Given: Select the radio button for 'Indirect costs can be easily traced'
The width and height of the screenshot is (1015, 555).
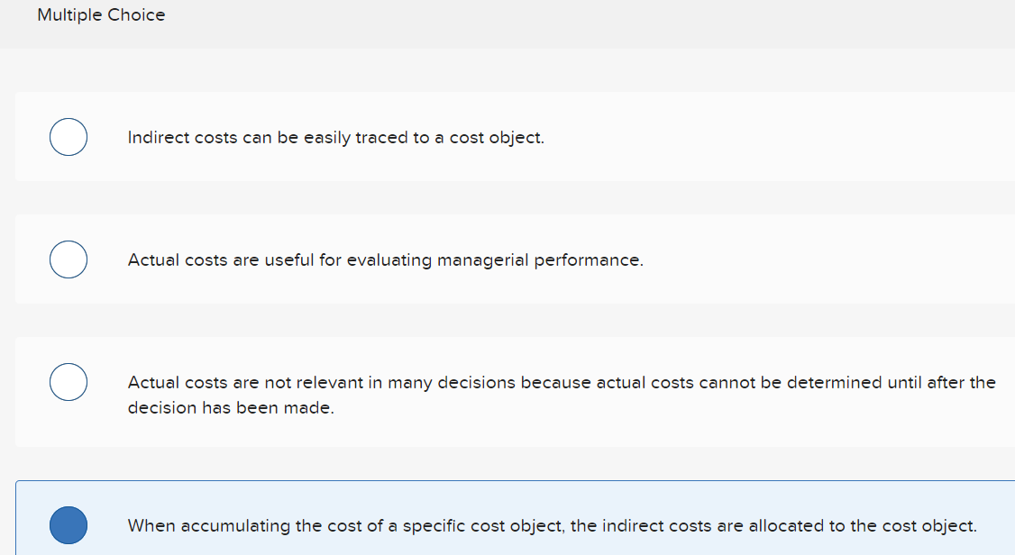Looking at the screenshot, I should [x=68, y=136].
